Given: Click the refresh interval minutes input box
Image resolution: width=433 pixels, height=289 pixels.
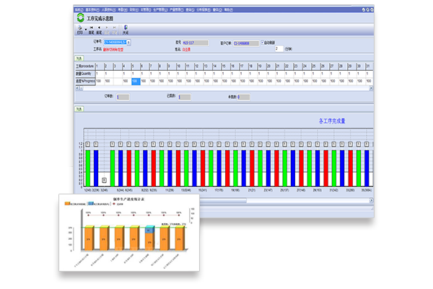Looking at the screenshot, I should [279, 48].
